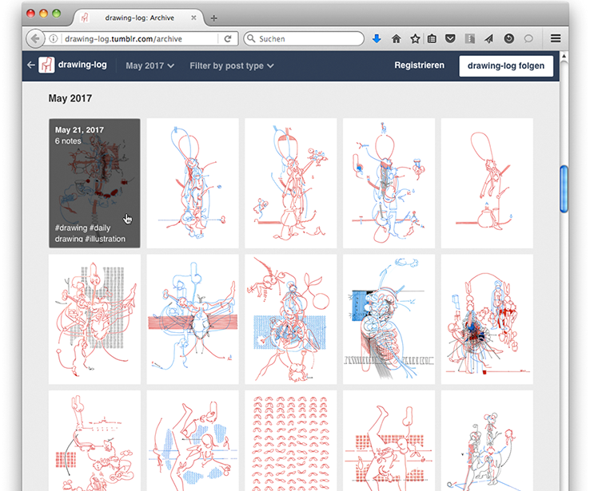Open first-row drawing with red vase top
Image resolution: width=590 pixels, height=491 pixels.
291,184
